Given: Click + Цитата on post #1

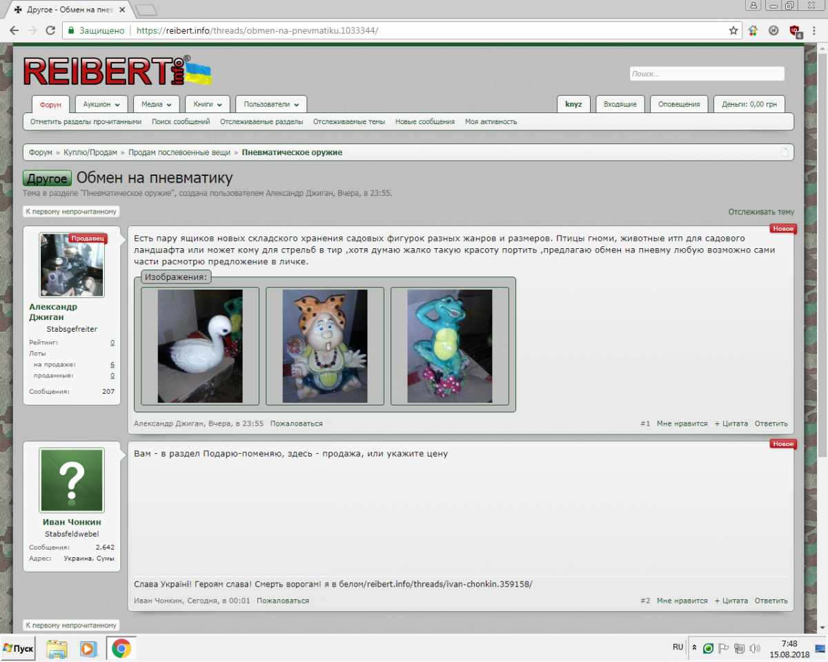Looking at the screenshot, I should (x=731, y=424).
